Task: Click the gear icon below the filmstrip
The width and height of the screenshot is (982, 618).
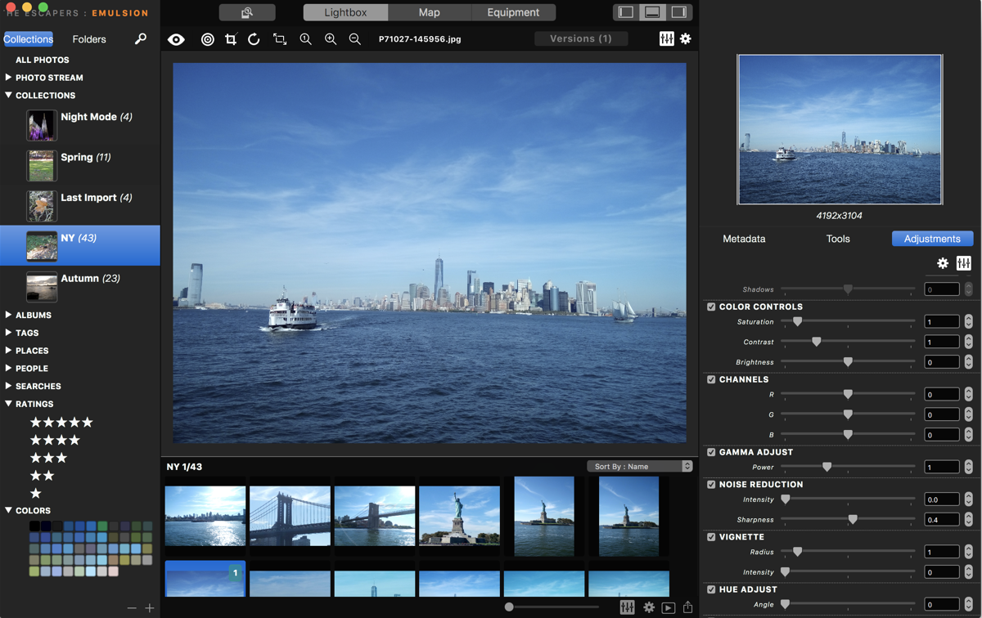Action: click(x=649, y=607)
